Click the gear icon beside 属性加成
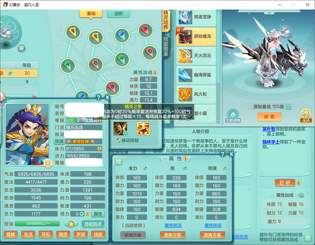 (301, 195)
